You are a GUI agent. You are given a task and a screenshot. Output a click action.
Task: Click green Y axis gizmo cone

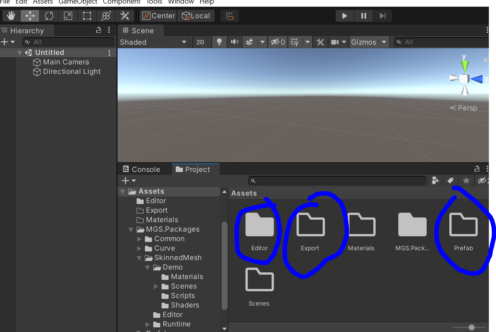(x=465, y=66)
